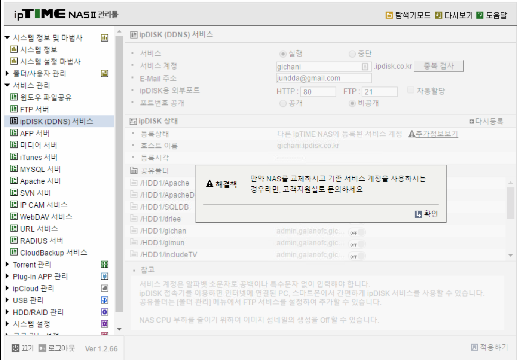Click 다시등록 re-register link

pos(487,122)
